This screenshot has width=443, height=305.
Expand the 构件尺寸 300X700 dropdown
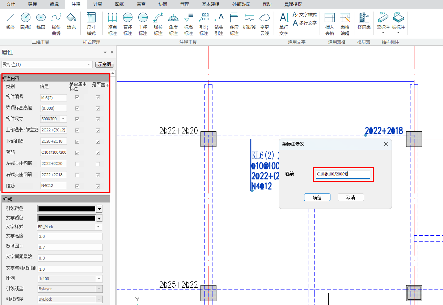[x=64, y=119]
